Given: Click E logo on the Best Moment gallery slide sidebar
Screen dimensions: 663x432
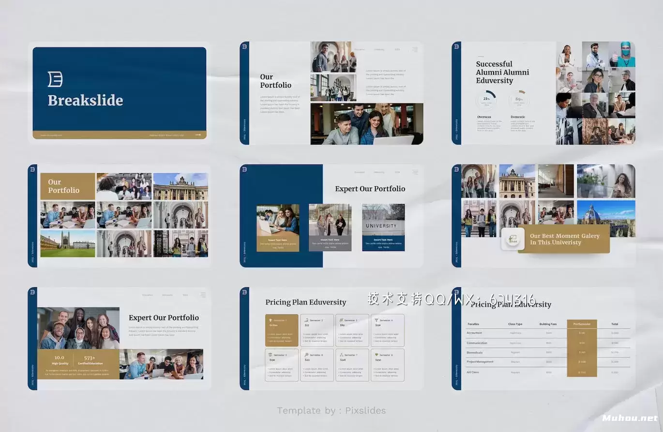Looking at the screenshot, I should click(x=456, y=169).
